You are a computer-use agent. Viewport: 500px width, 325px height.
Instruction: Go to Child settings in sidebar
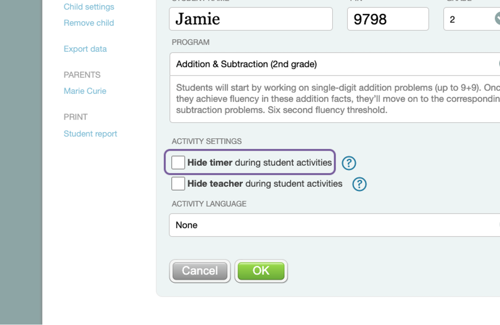[89, 7]
